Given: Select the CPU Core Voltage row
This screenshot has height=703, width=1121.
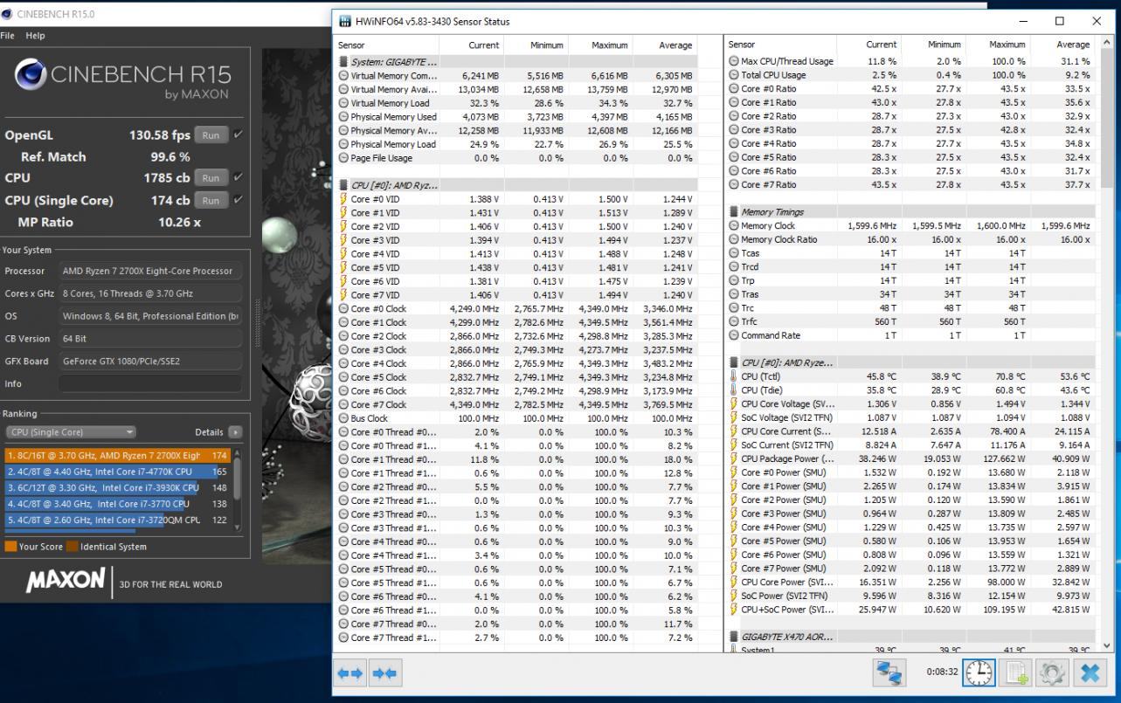Looking at the screenshot, I should click(911, 404).
